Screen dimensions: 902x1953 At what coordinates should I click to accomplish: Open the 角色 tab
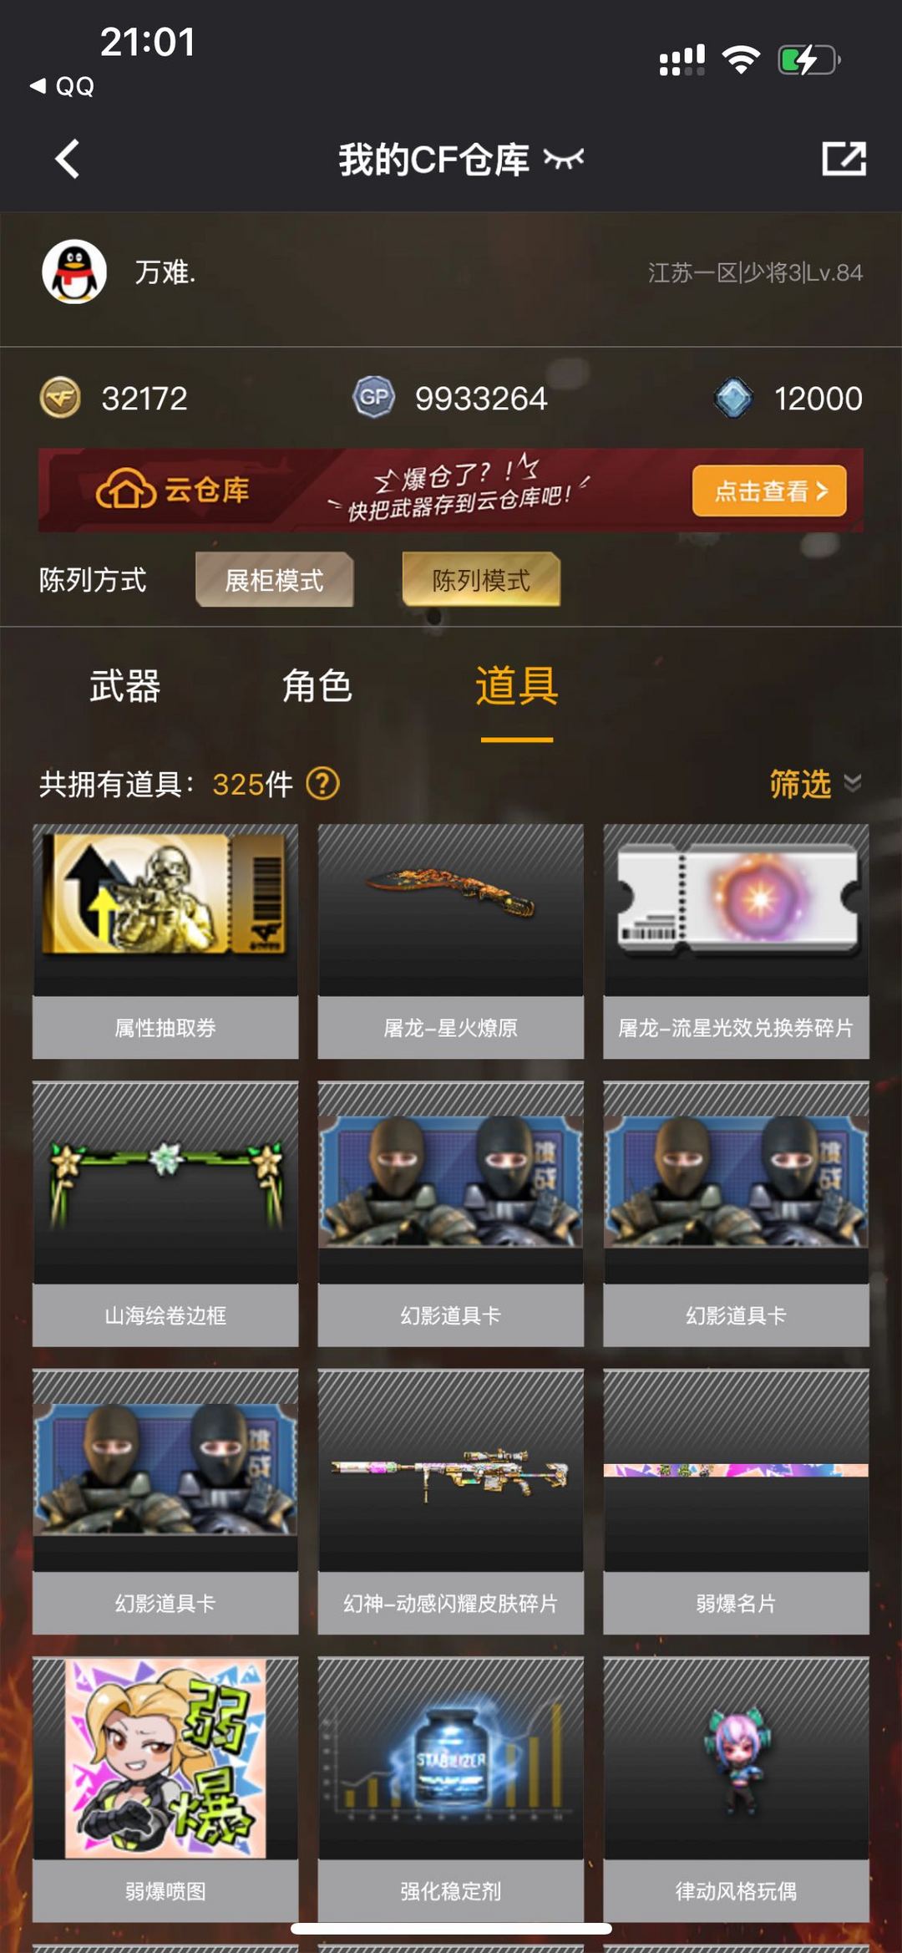[317, 686]
